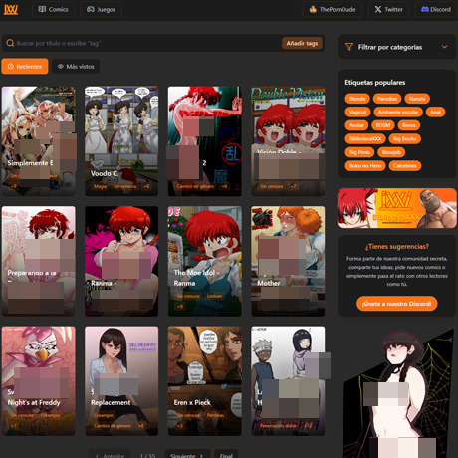The image size is (458, 458).
Task: Open the Mother comic card
Action: coord(288,261)
